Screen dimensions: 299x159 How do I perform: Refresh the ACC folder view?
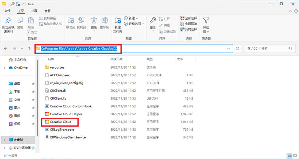pyautogui.click(x=237, y=49)
